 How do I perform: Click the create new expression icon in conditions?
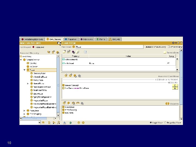point(66,75)
